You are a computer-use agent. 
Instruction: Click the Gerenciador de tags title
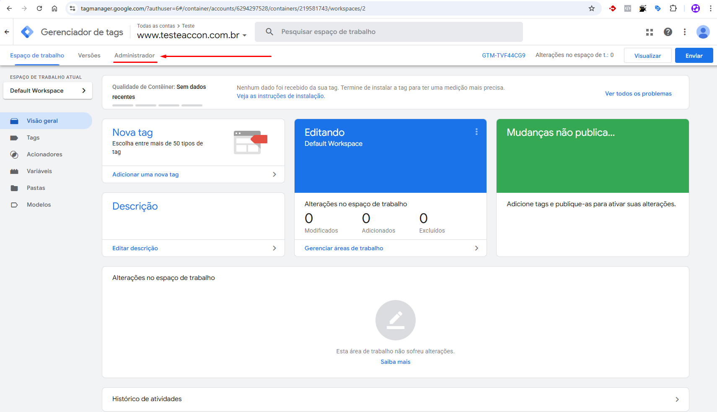(x=82, y=32)
